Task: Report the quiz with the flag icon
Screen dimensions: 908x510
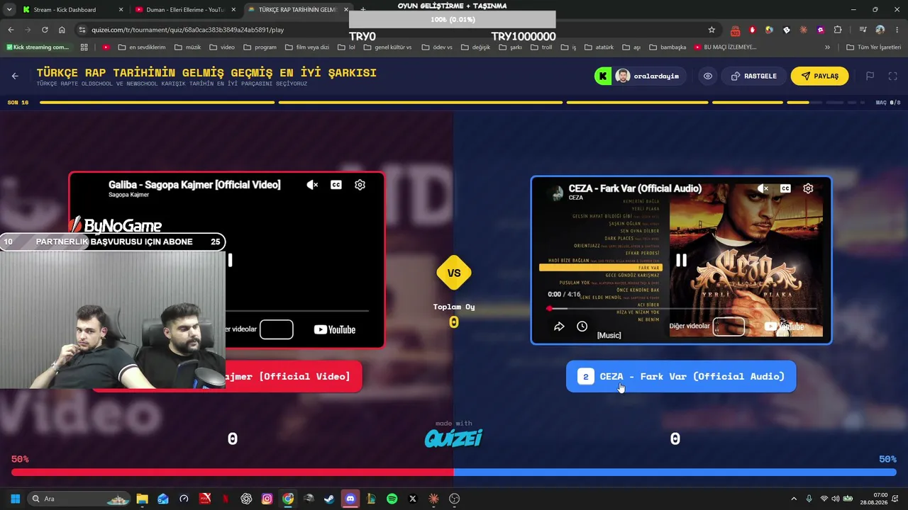Action: click(x=870, y=76)
